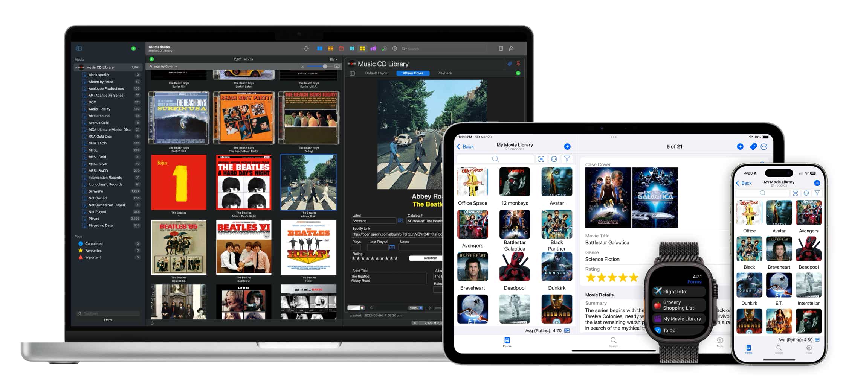846x392 pixels.
Task: Click the pick list icon next to Label field
Action: tap(400, 221)
